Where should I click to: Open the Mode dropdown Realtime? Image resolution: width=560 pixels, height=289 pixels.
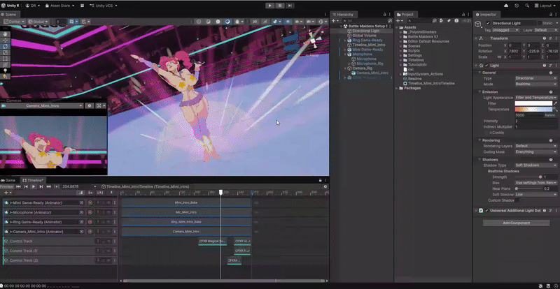(536, 84)
